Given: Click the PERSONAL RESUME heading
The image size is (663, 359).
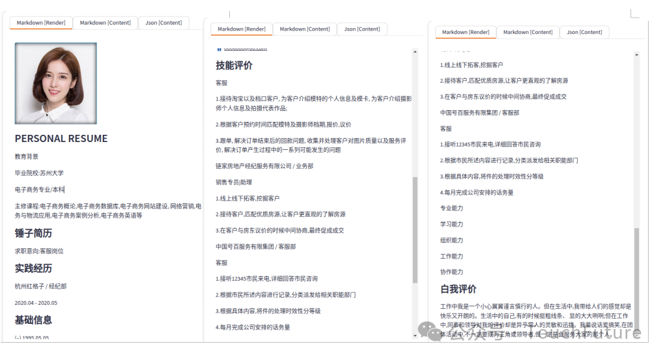Looking at the screenshot, I should pyautogui.click(x=61, y=138).
